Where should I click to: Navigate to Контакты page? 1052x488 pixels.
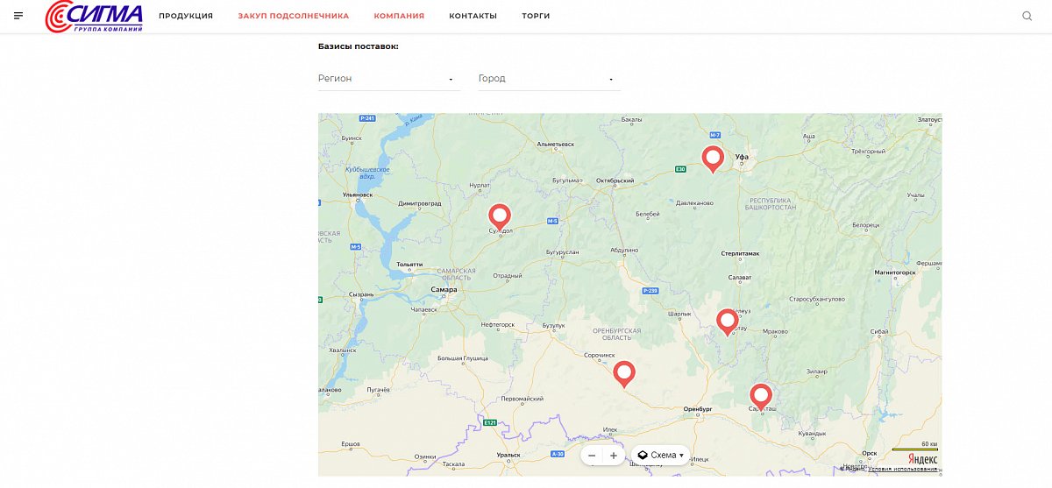point(473,16)
